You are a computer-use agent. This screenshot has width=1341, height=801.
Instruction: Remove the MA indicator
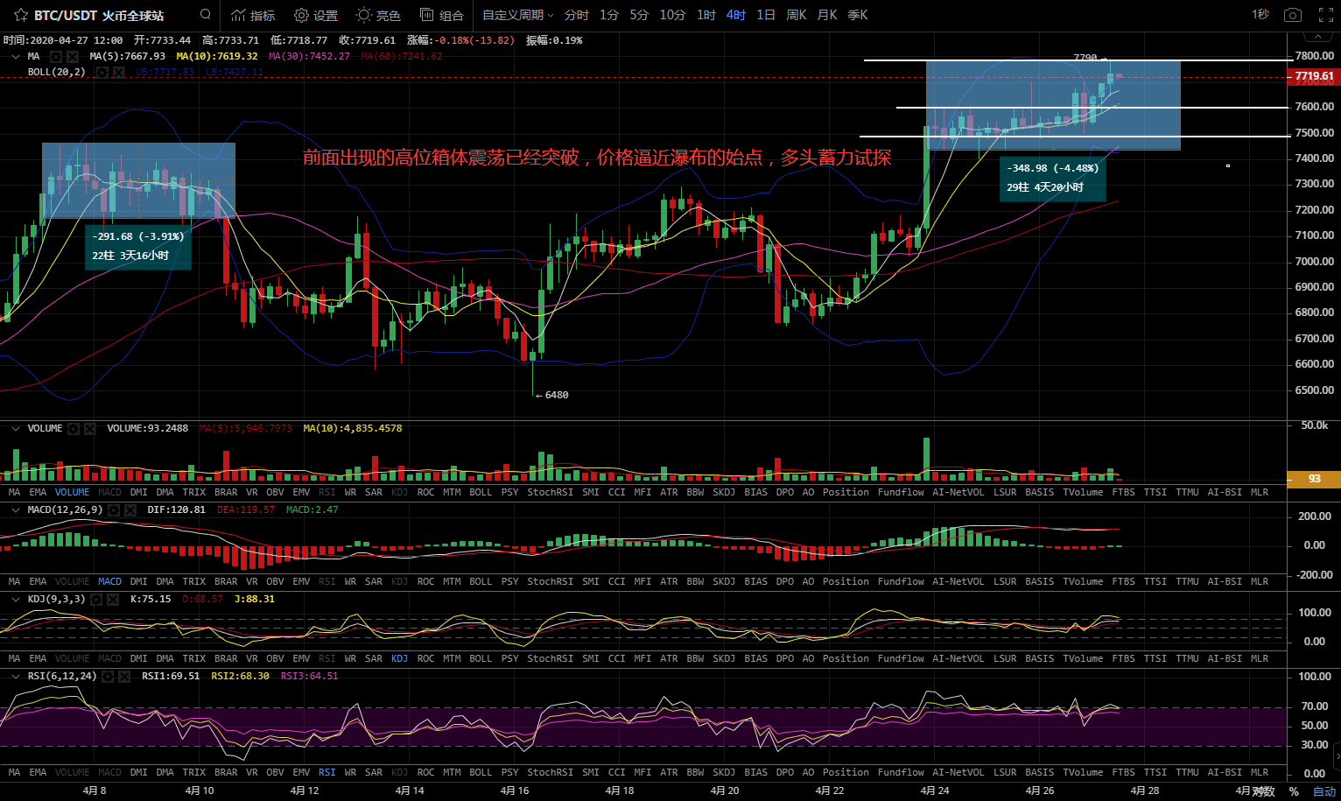tap(72, 56)
